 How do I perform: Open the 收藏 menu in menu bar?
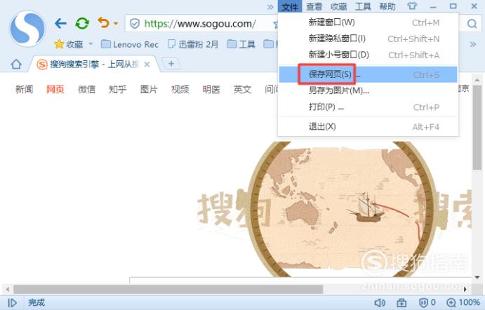(339, 6)
